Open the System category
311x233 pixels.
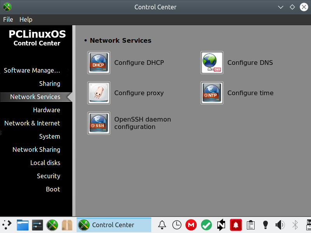50,136
